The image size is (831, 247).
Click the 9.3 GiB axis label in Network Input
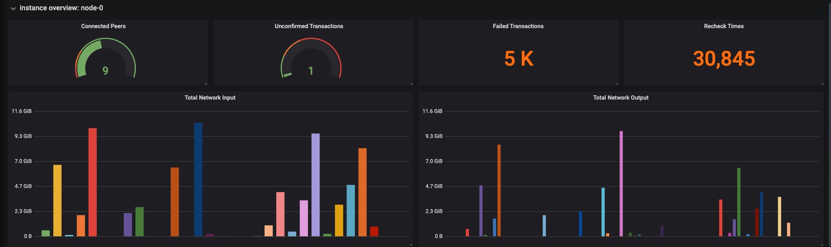(x=23, y=136)
